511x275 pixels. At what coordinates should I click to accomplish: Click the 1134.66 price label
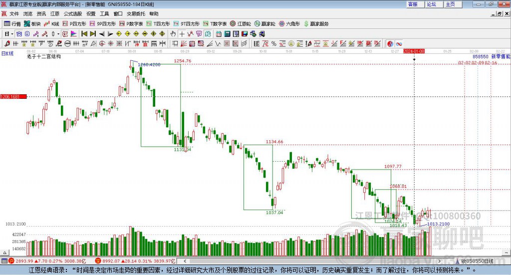coord(274,142)
